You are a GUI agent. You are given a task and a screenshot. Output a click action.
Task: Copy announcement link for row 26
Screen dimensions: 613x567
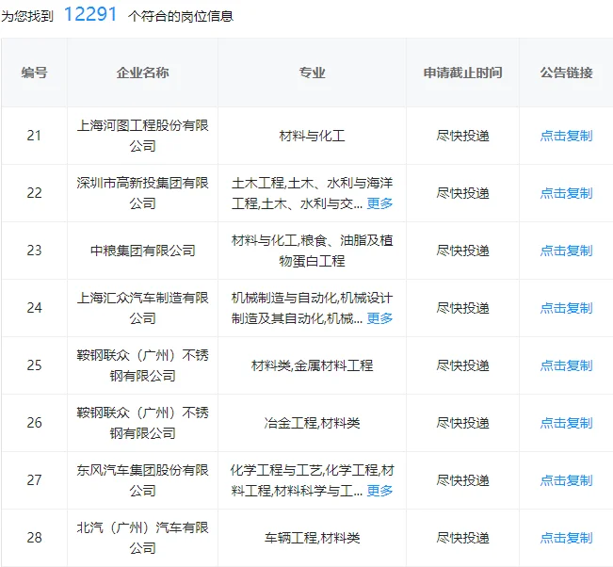pos(566,423)
